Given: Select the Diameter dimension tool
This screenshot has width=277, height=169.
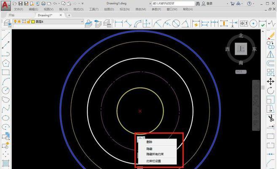Looking at the screenshot, I should click(x=176, y=24).
